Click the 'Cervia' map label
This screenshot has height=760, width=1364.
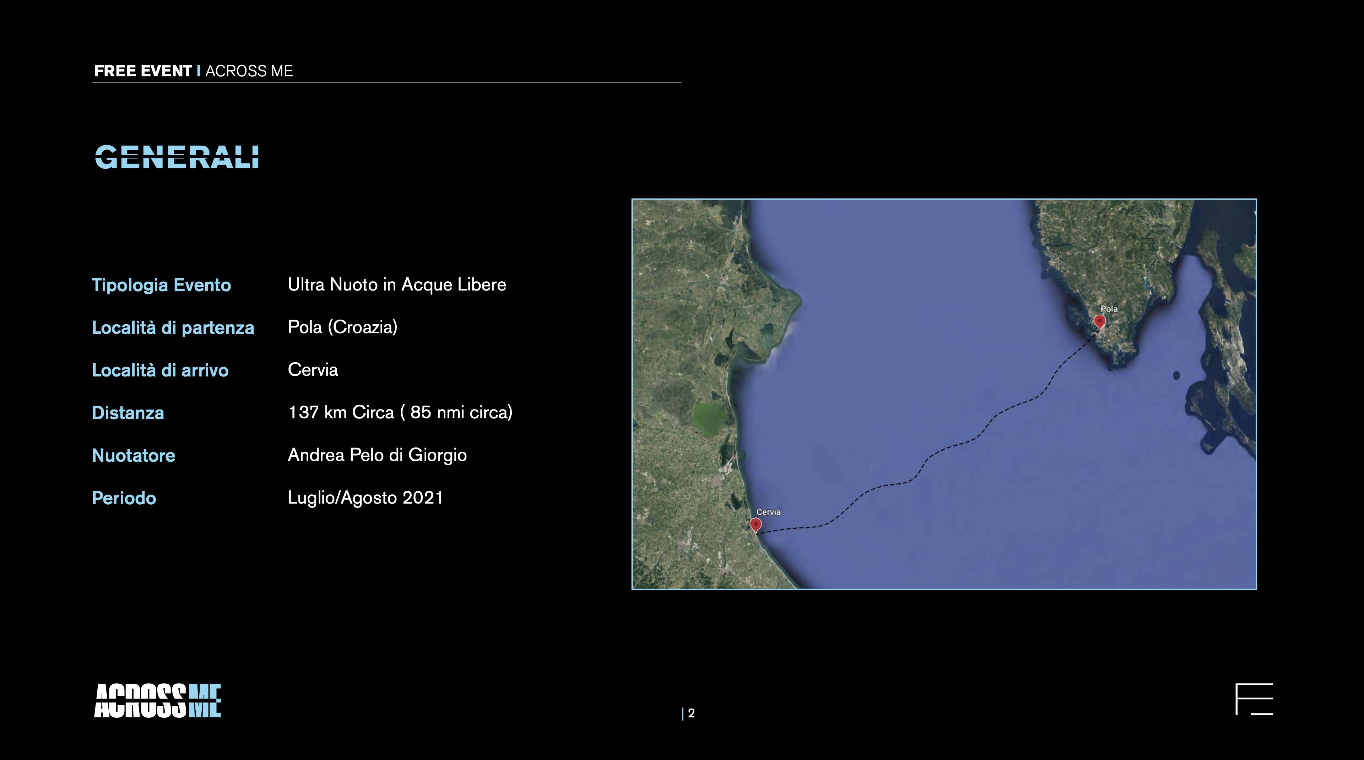tap(768, 512)
